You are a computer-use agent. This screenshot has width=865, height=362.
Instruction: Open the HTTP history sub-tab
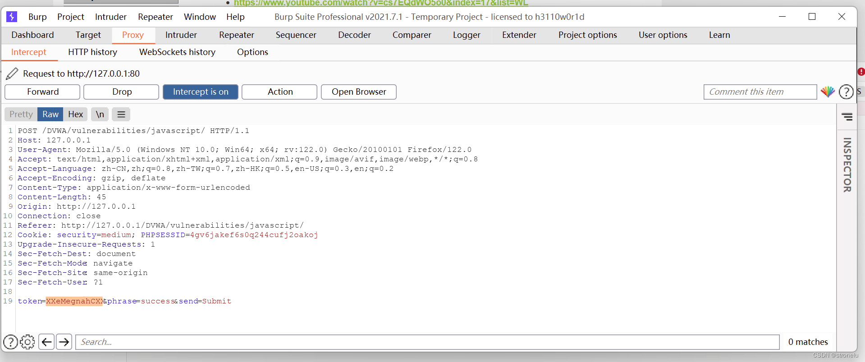[x=92, y=52]
